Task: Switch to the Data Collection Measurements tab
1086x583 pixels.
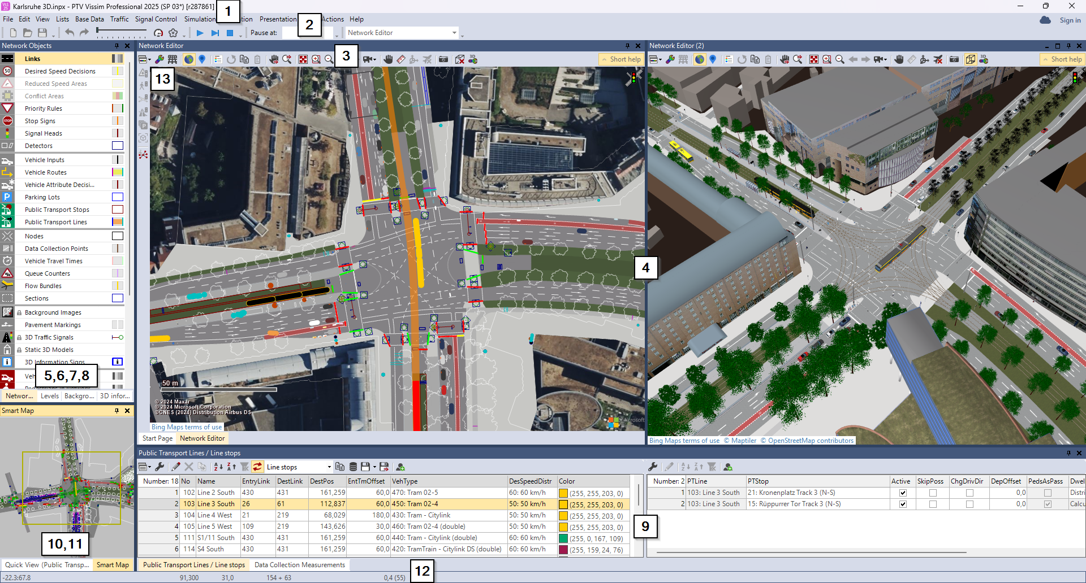Action: (299, 565)
